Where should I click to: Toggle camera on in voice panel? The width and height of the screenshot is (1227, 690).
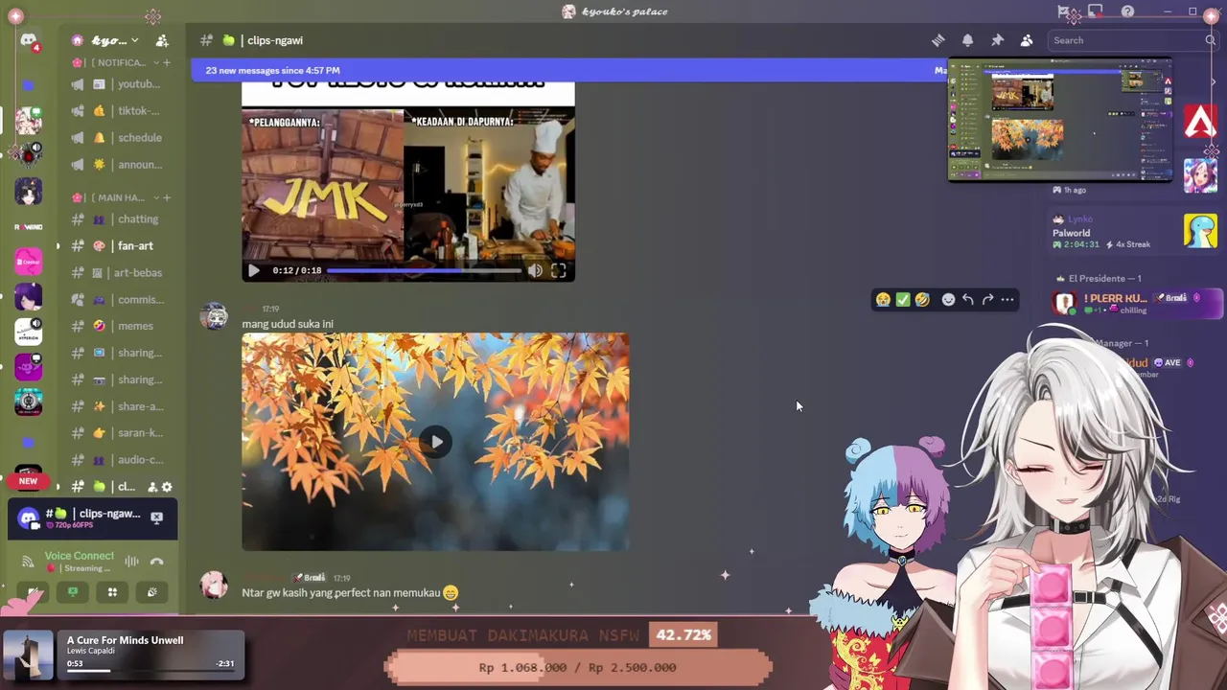34,592
